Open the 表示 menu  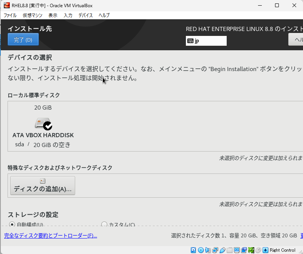[53, 15]
